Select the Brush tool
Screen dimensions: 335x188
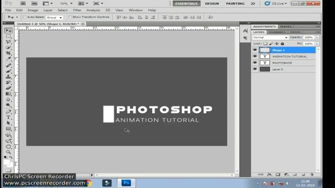[x=8, y=71]
